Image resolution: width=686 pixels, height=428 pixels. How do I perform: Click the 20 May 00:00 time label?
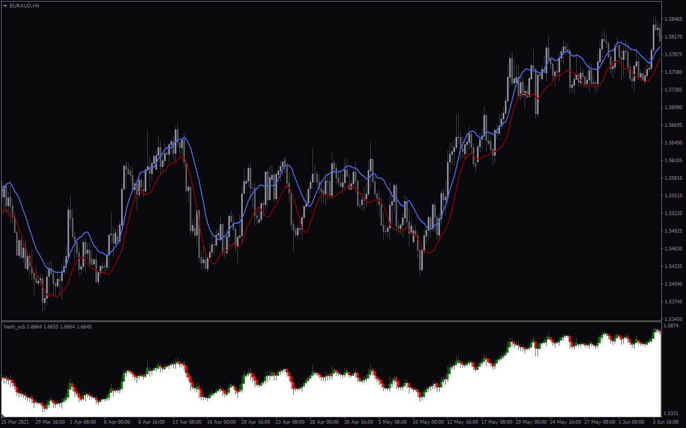(531, 422)
